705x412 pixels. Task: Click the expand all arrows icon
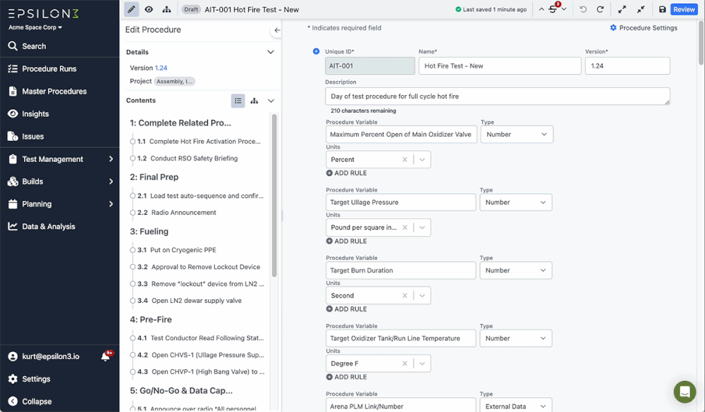pyautogui.click(x=623, y=9)
